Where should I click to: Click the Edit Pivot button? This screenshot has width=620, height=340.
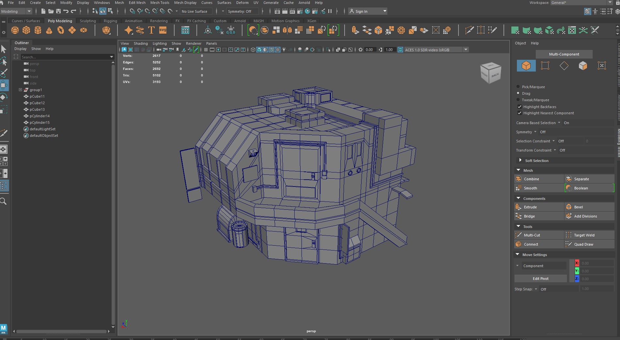coord(540,279)
